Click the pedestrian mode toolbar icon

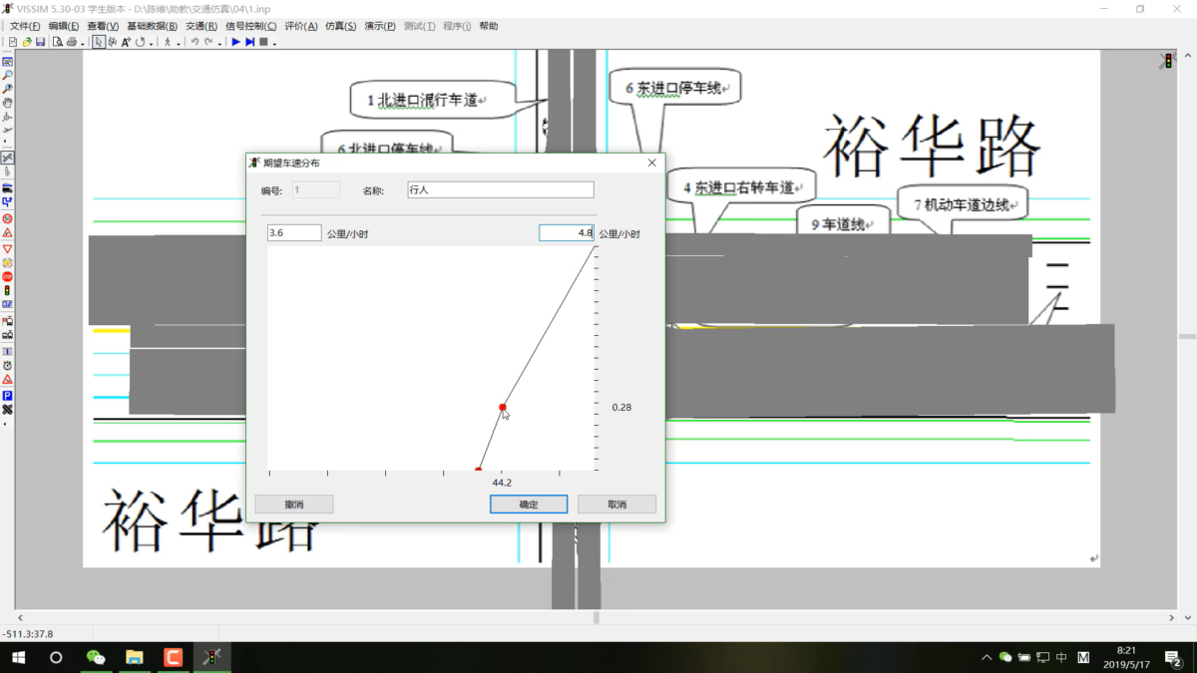[168, 42]
